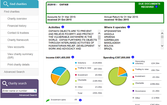Click the Activities box up arrow
This screenshot has width=167, height=105.
point(99,33)
